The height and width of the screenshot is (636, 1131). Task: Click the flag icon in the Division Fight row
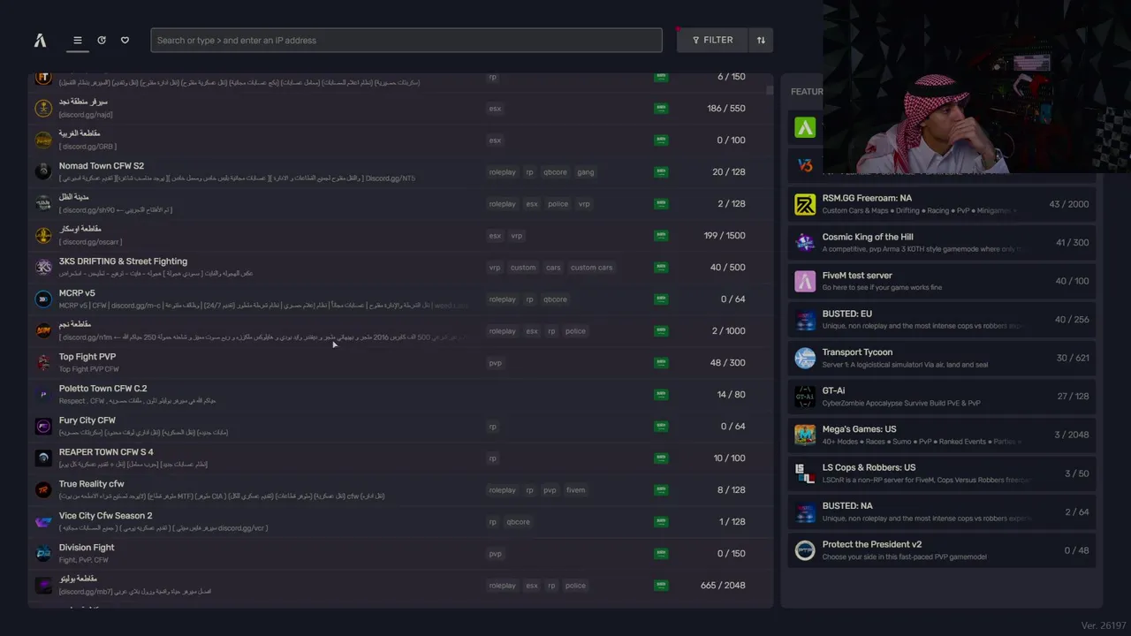tap(661, 553)
